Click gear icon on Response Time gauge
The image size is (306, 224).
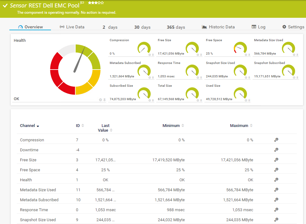coord(198,78)
